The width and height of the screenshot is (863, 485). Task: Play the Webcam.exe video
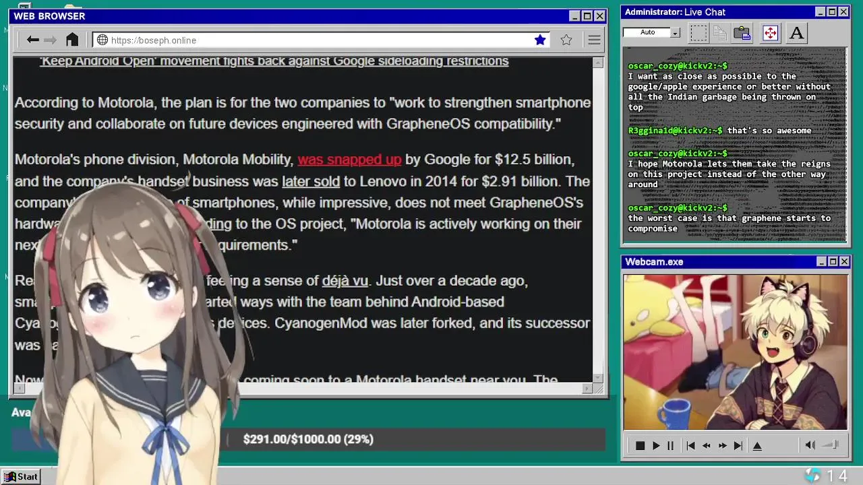(655, 445)
